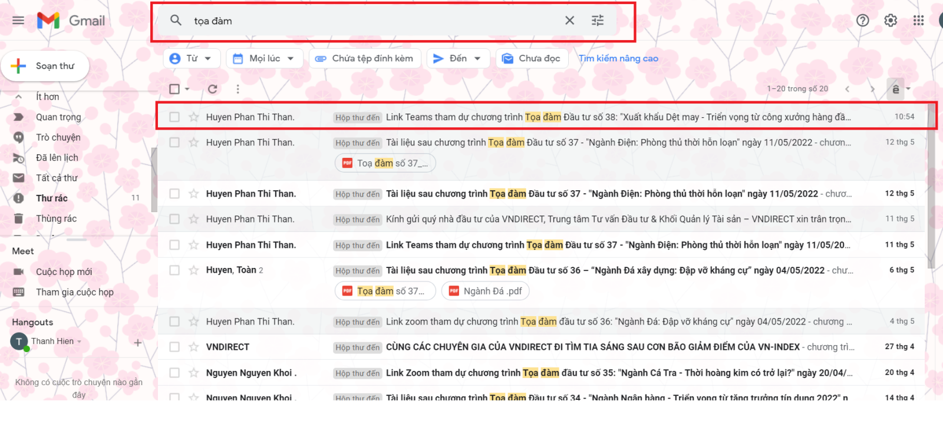The height and width of the screenshot is (444, 943).
Task: Open the Google apps grid
Action: coord(918,21)
